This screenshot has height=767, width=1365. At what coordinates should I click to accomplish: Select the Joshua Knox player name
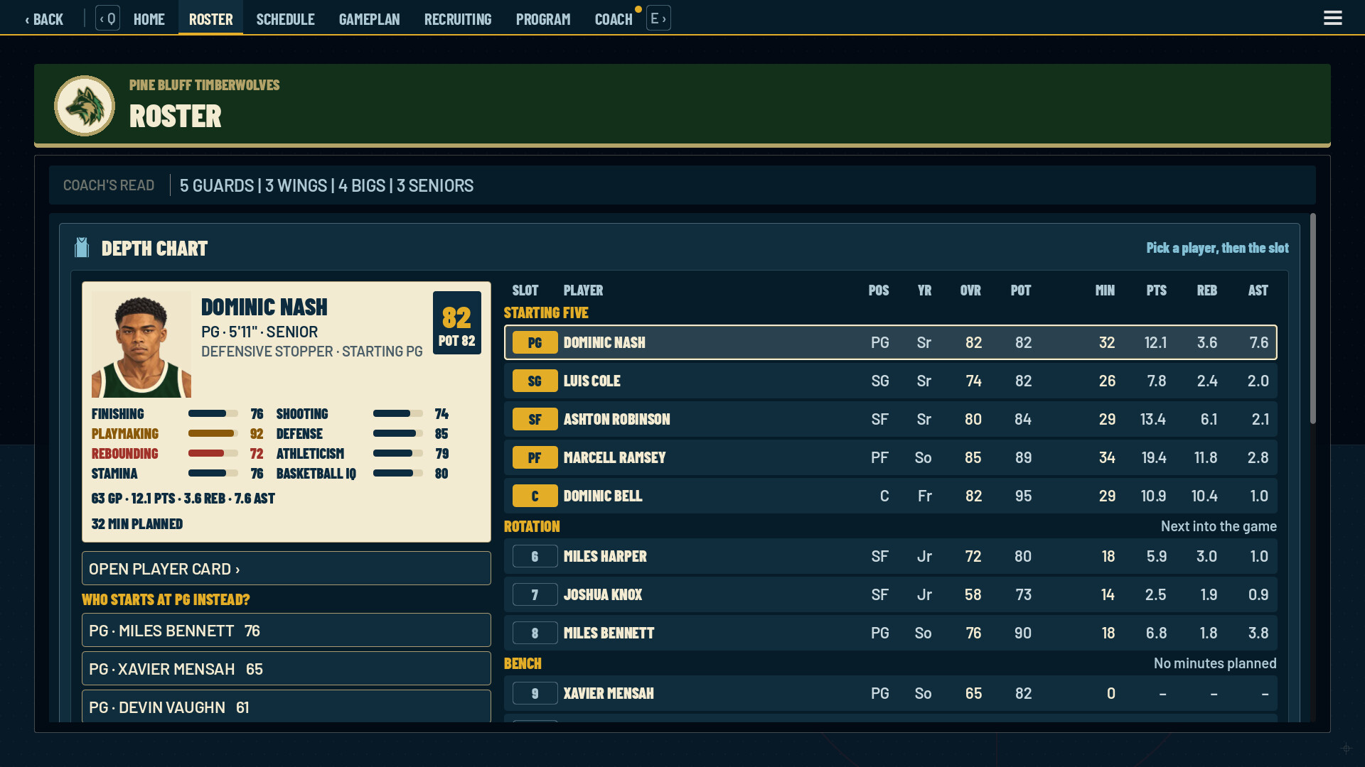602,595
